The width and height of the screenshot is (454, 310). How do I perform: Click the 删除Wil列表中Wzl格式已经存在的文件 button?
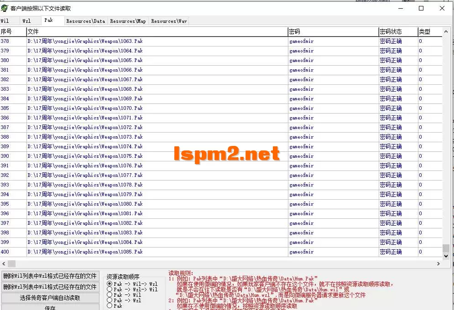pos(50,277)
